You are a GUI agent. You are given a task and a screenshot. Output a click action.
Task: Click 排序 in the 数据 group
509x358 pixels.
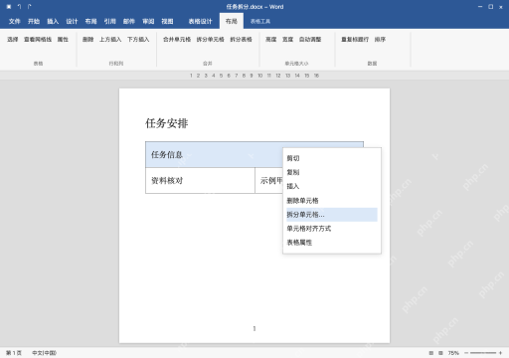pyautogui.click(x=380, y=40)
